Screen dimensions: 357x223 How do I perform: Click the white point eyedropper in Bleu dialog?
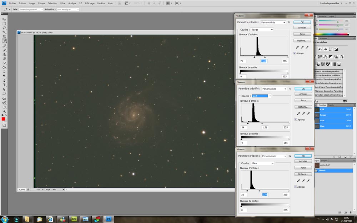[x=308, y=181]
